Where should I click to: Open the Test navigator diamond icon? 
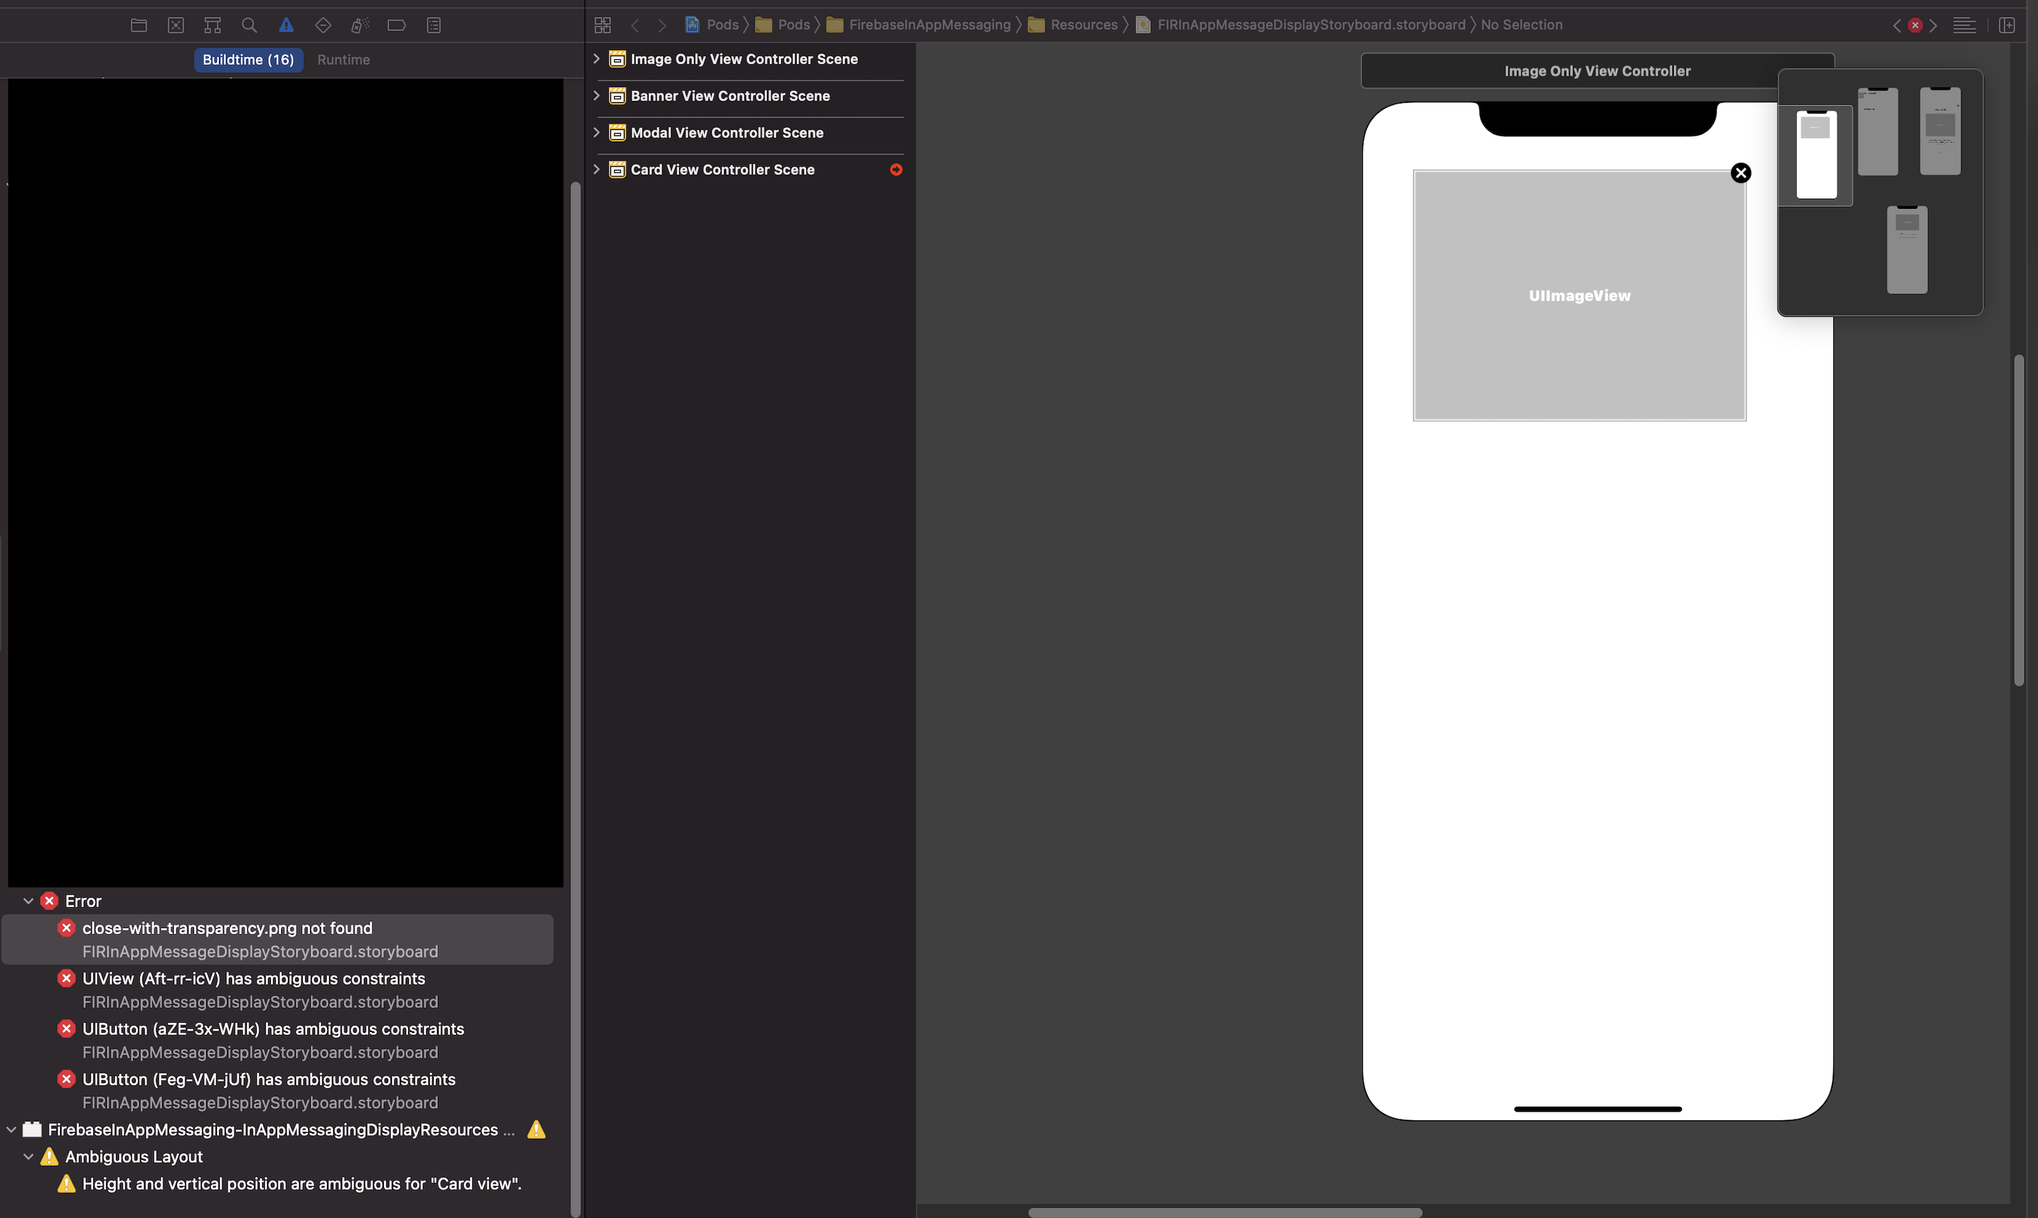tap(322, 26)
